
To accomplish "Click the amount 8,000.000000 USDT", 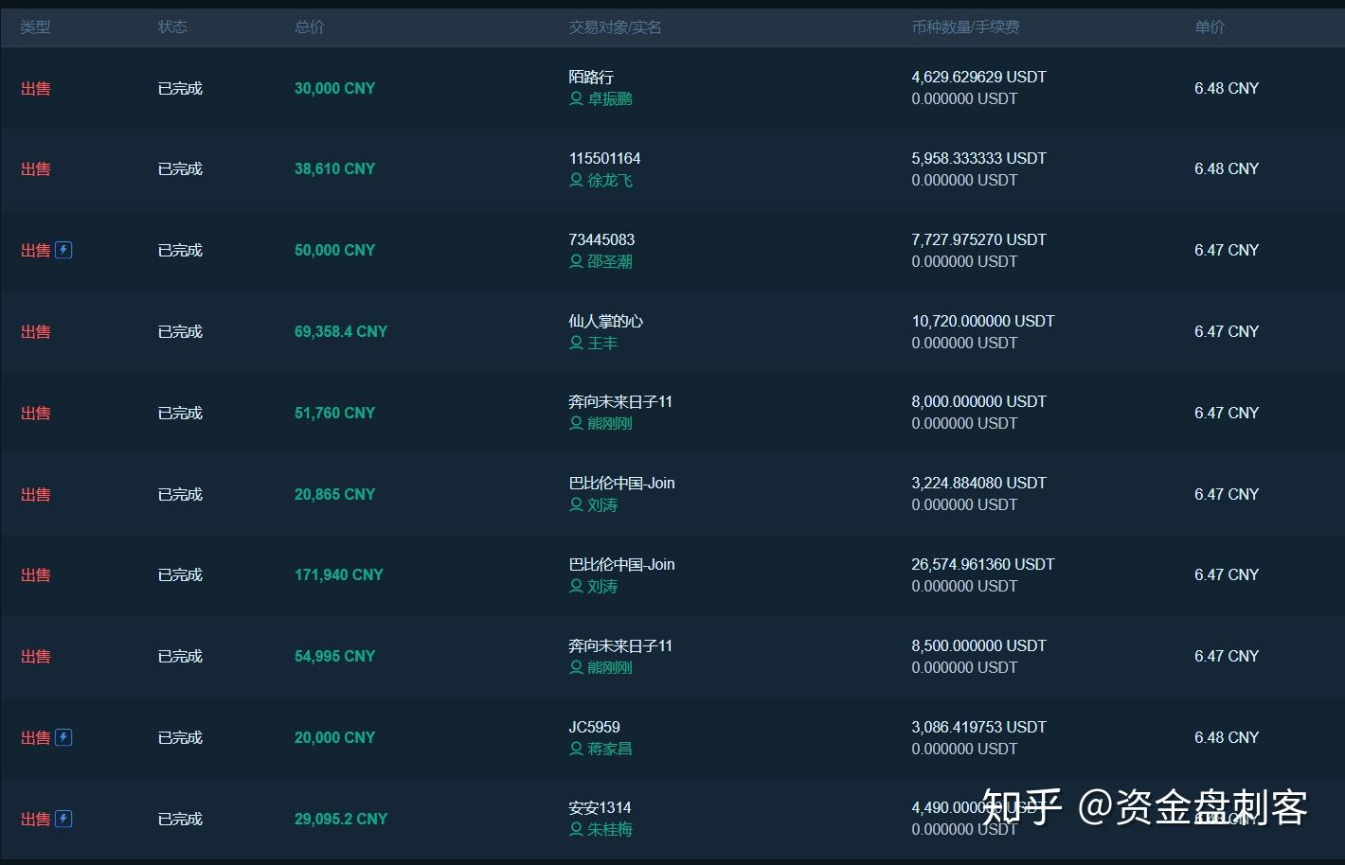I will pyautogui.click(x=978, y=401).
